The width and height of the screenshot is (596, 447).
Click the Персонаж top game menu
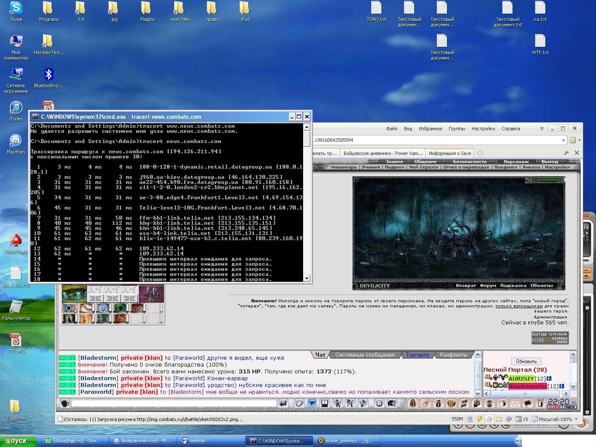tap(516, 162)
